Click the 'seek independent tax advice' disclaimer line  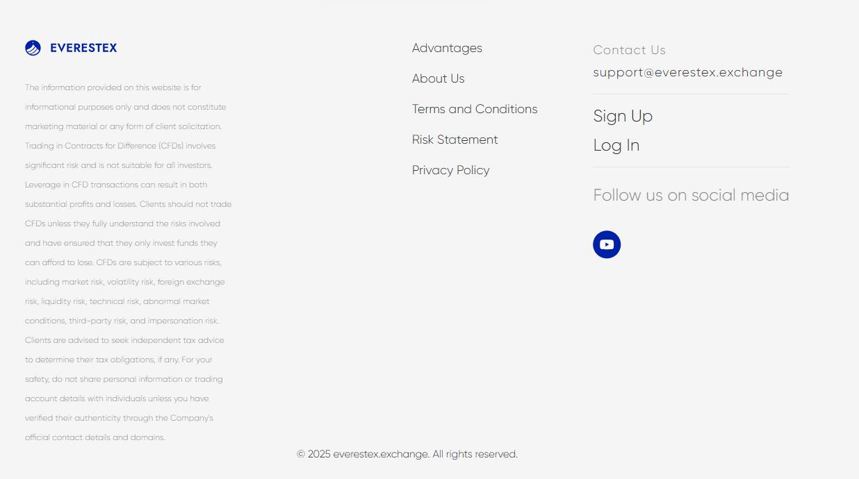click(124, 340)
